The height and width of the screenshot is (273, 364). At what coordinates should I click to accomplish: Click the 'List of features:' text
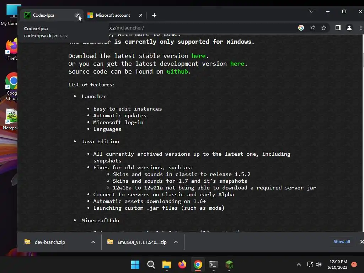pos(91,85)
